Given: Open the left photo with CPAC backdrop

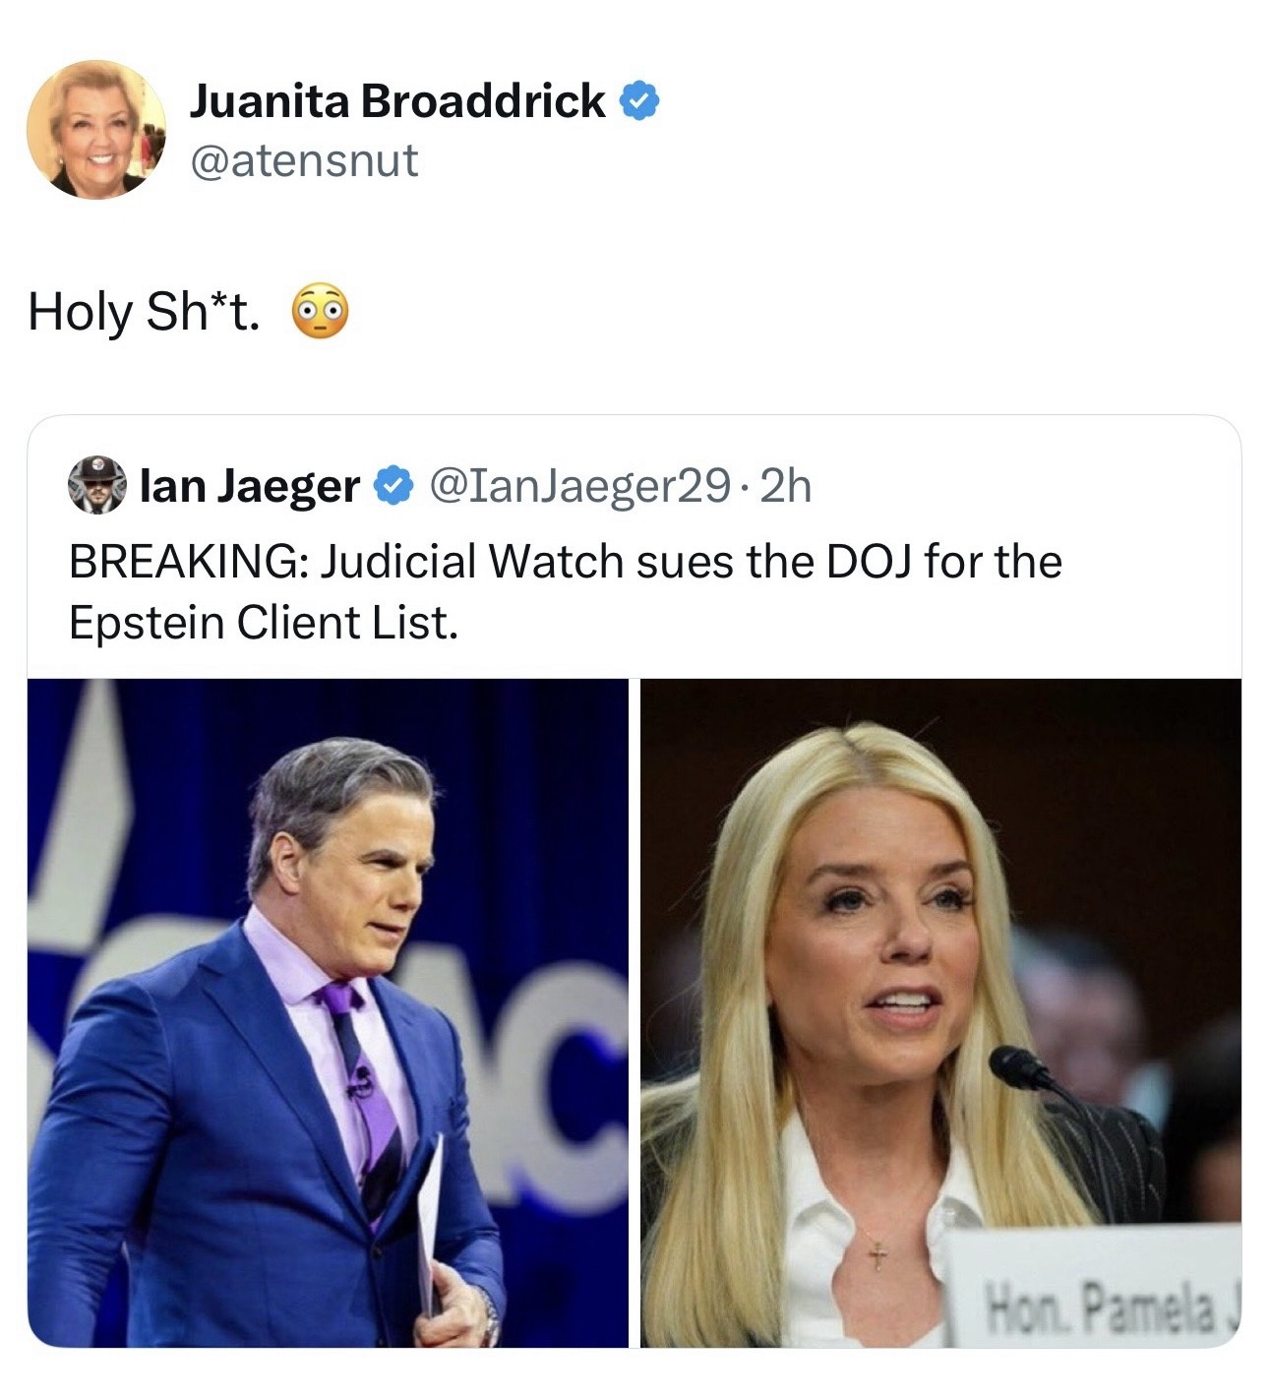Looking at the screenshot, I should pos(328,1012).
